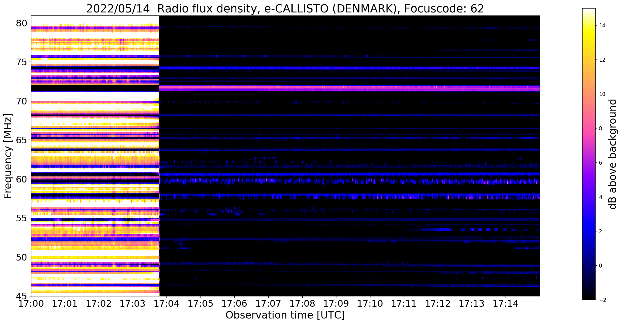Click the bright magenta emission band near 71.5 MHz
The width and height of the screenshot is (622, 324).
[x=349, y=88]
